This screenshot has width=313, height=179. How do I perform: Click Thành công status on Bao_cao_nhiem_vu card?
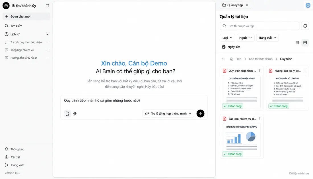pyautogui.click(x=232, y=154)
